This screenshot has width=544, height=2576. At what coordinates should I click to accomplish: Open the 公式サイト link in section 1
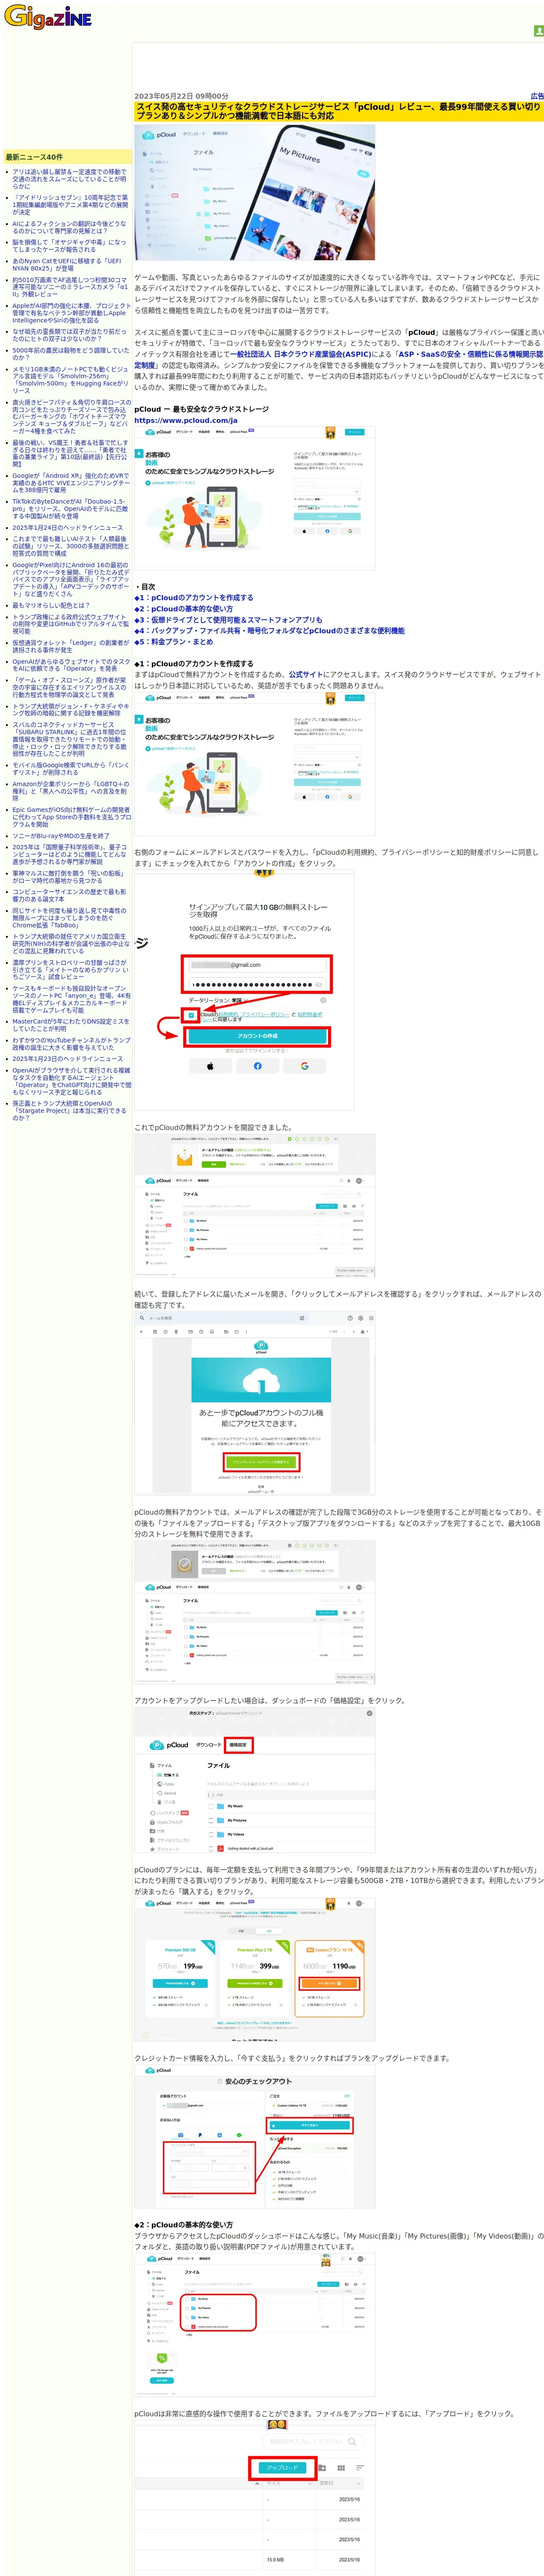click(x=306, y=675)
